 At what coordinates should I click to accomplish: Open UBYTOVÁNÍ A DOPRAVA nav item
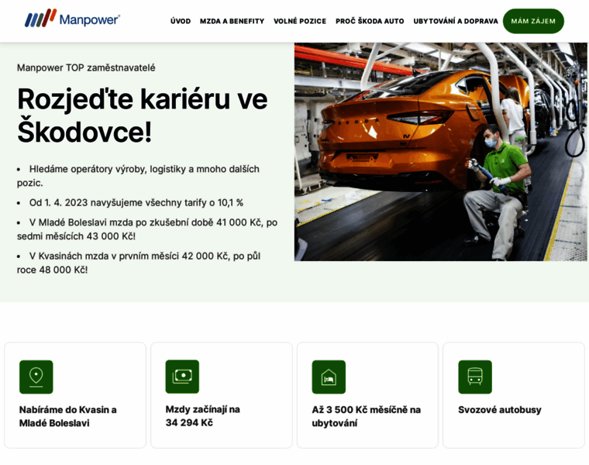click(x=456, y=22)
